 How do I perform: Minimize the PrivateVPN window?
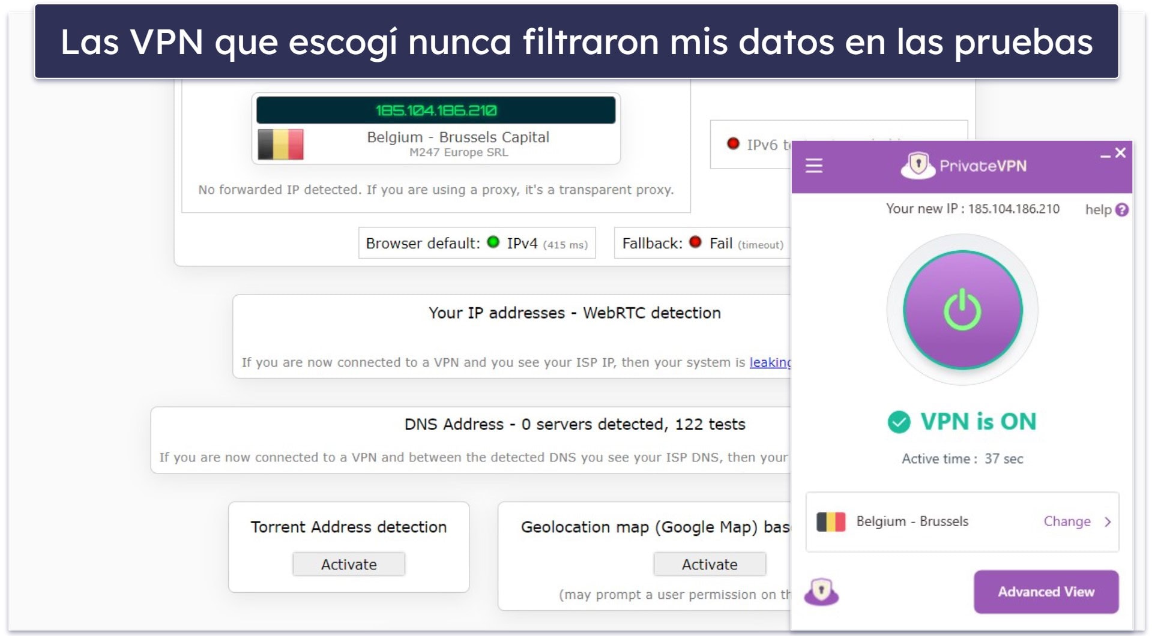[x=1105, y=155]
